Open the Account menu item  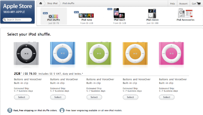(183, 3)
